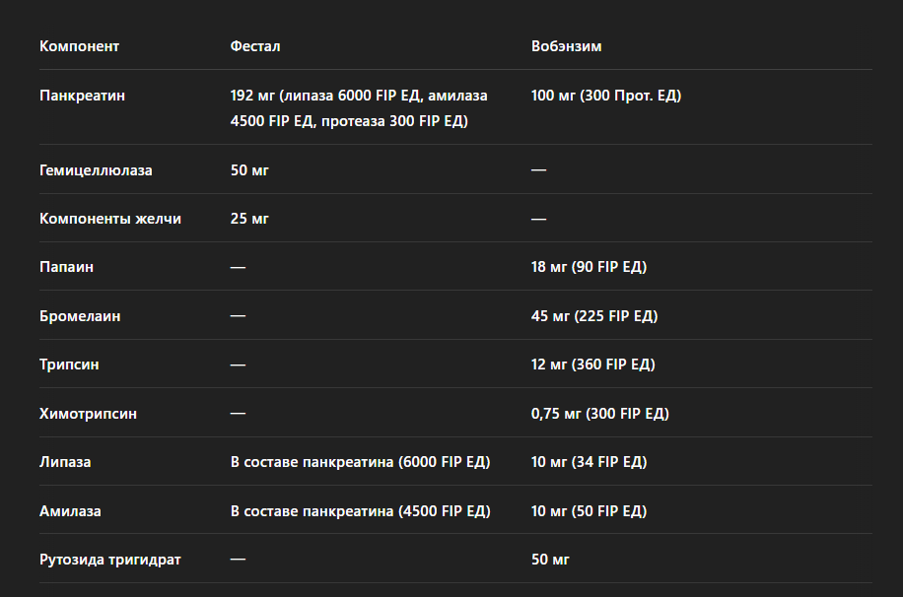Select the Компоненты желчи cell
The width and height of the screenshot is (903, 597).
click(110, 219)
